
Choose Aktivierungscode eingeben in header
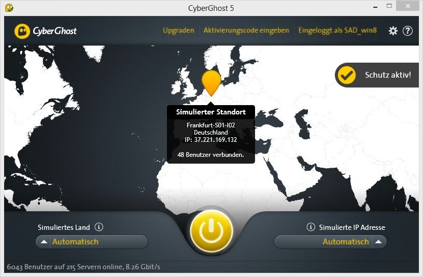tap(246, 31)
